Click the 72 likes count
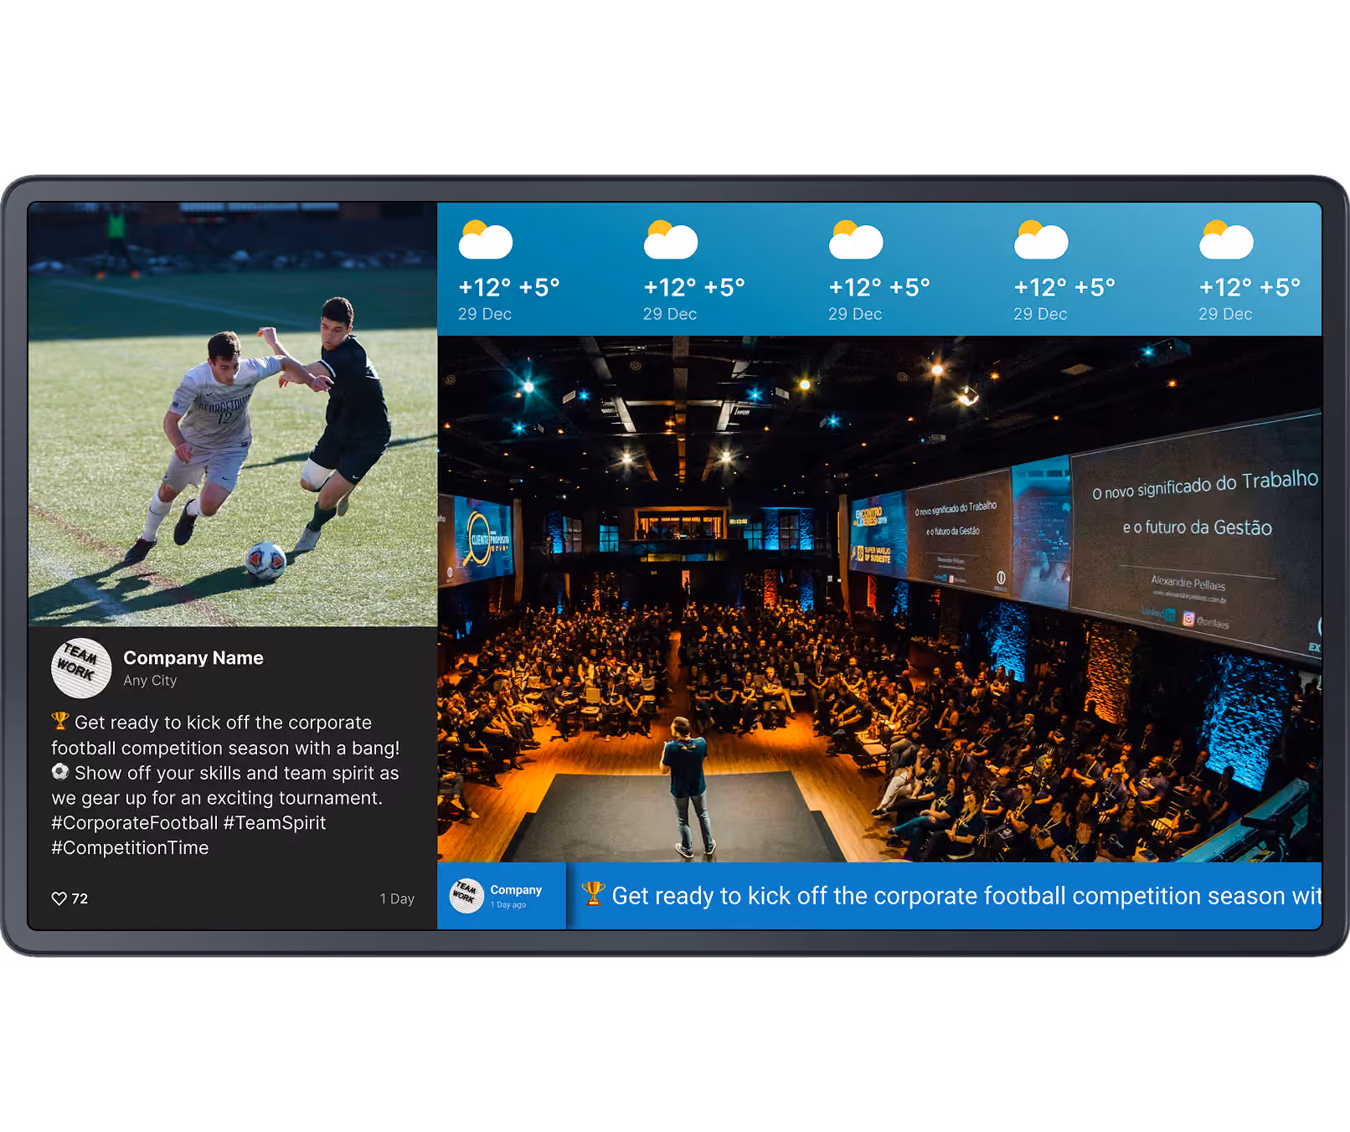This screenshot has width=1350, height=1132. pyautogui.click(x=80, y=898)
